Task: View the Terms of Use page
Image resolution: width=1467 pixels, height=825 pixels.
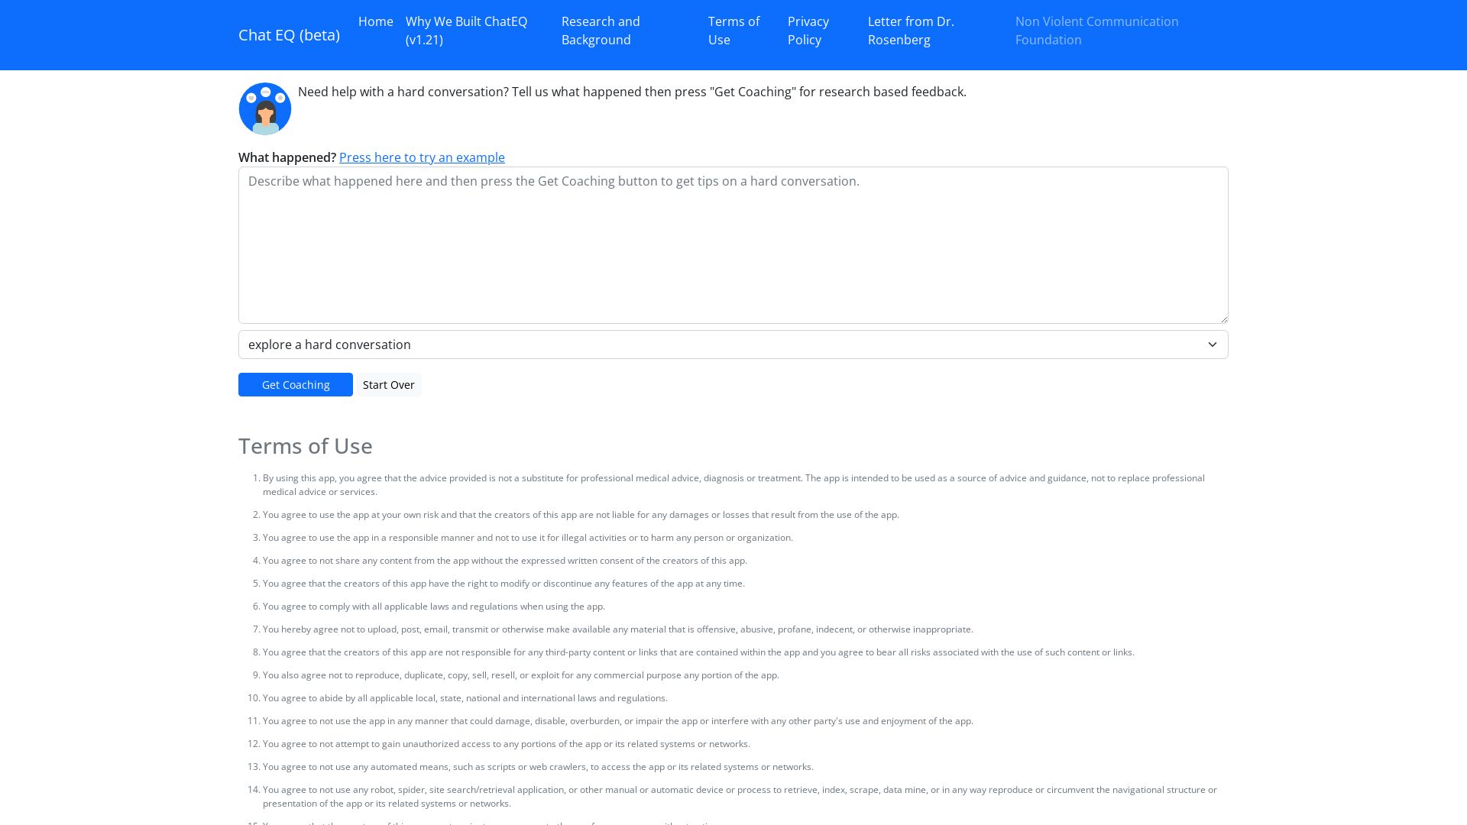Action: pos(733,31)
